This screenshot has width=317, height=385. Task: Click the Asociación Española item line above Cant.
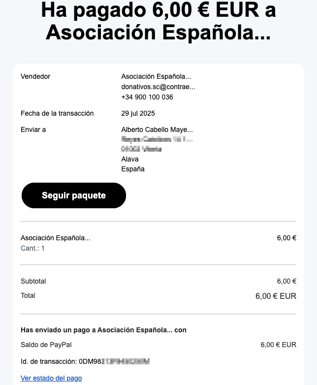click(56, 238)
